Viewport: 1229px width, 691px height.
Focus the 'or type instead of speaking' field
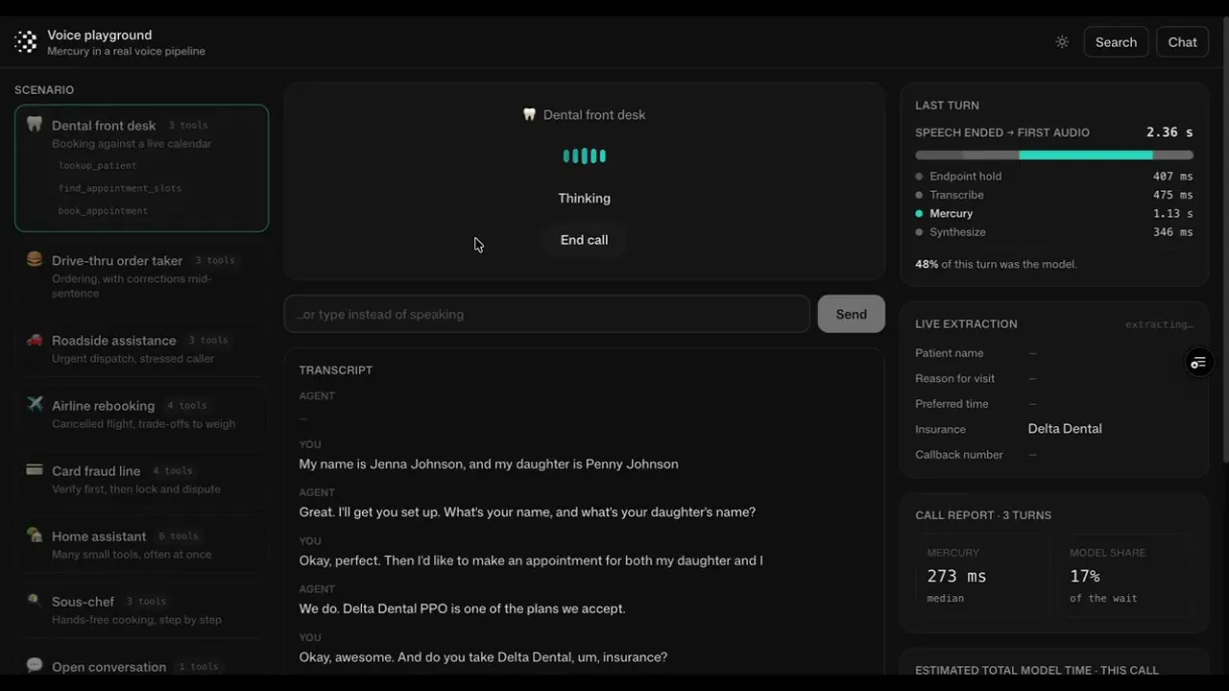[546, 314]
